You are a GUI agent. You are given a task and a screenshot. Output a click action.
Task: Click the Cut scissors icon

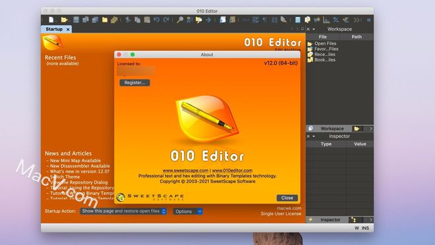tap(128, 20)
